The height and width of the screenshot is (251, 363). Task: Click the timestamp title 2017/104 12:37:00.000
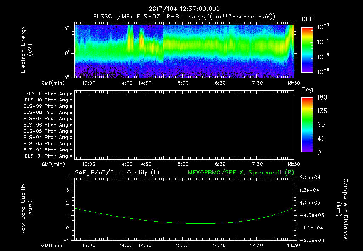click(x=184, y=9)
